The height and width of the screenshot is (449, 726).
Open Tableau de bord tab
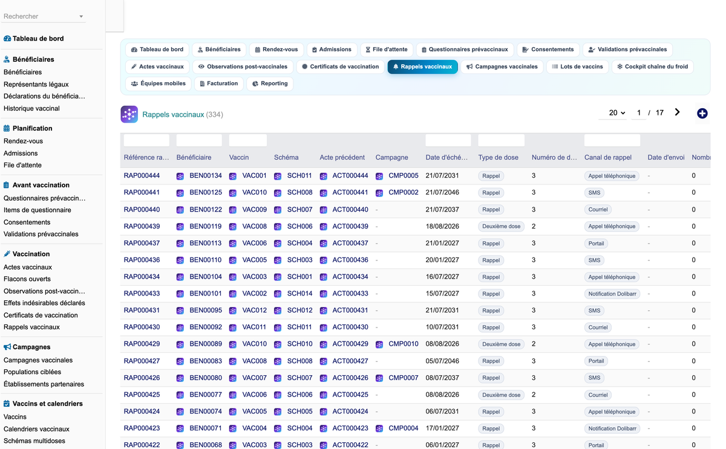pos(157,50)
